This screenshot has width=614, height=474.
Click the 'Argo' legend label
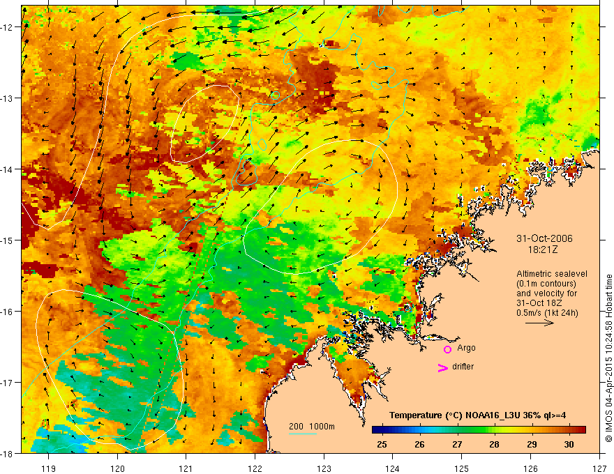[466, 348]
